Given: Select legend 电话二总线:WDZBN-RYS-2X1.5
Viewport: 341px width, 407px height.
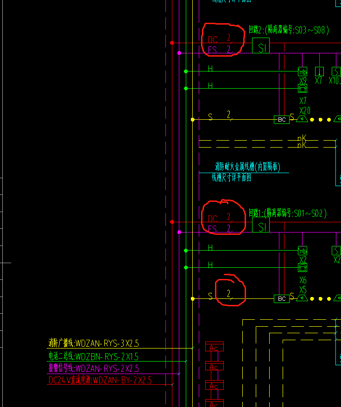Looking at the screenshot, I should (x=94, y=356).
